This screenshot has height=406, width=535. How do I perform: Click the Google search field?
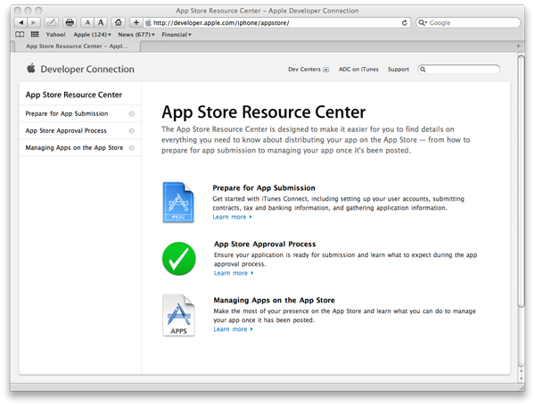click(468, 23)
